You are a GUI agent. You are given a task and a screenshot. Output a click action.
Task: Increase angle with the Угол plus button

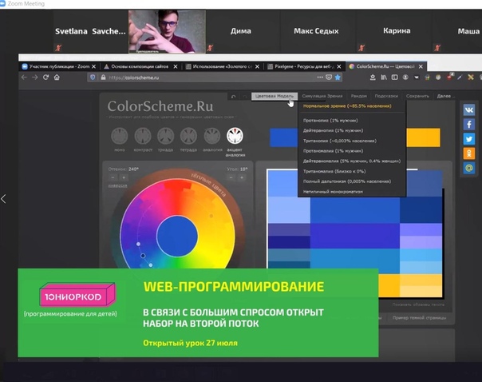(242, 177)
